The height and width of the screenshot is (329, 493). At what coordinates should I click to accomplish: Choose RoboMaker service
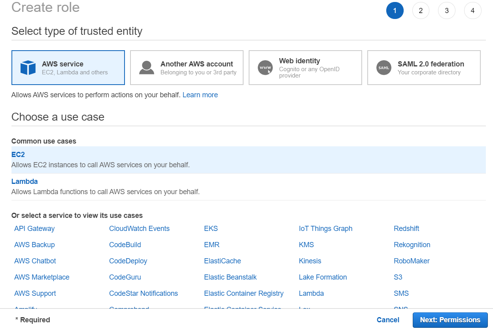[x=412, y=261]
